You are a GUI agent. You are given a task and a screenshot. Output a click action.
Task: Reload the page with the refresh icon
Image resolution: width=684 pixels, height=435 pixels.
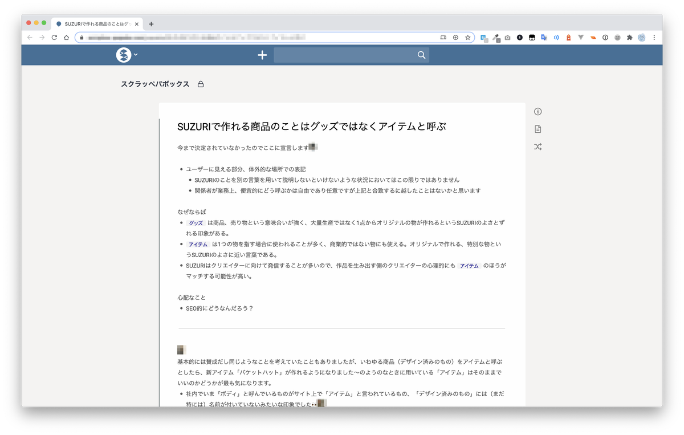pyautogui.click(x=54, y=37)
